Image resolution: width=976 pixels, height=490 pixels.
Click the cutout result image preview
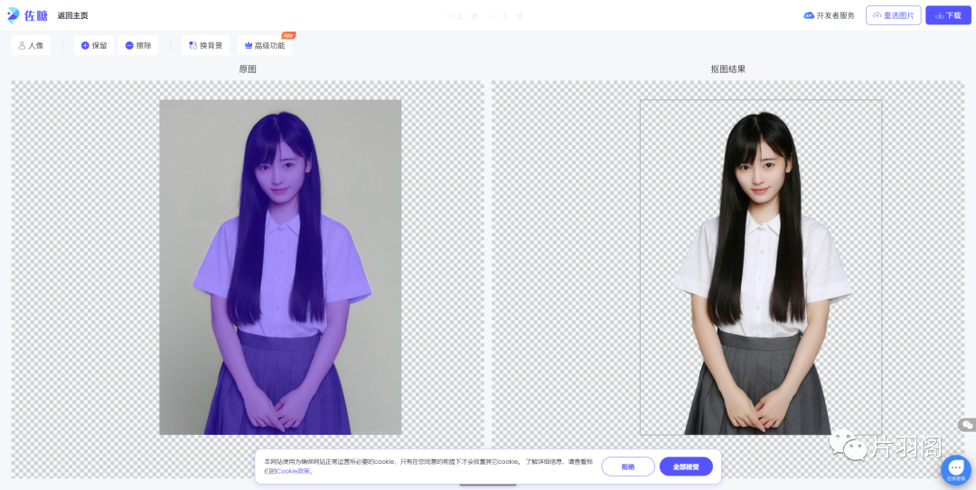tap(760, 267)
